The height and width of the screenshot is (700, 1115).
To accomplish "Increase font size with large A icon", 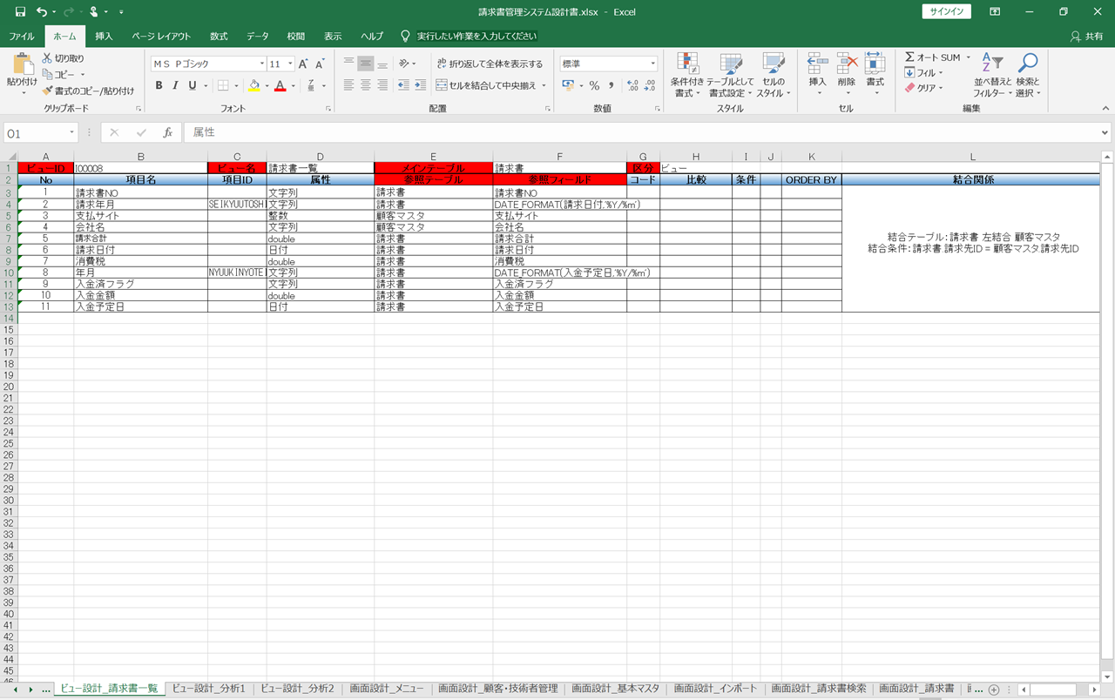I will tap(303, 64).
